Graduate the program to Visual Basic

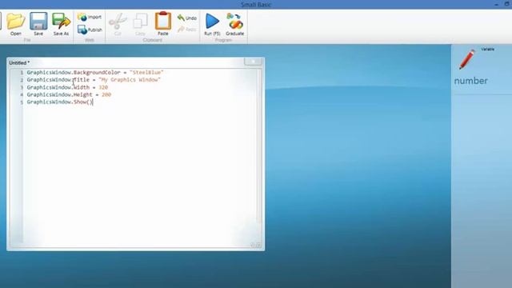(234, 24)
